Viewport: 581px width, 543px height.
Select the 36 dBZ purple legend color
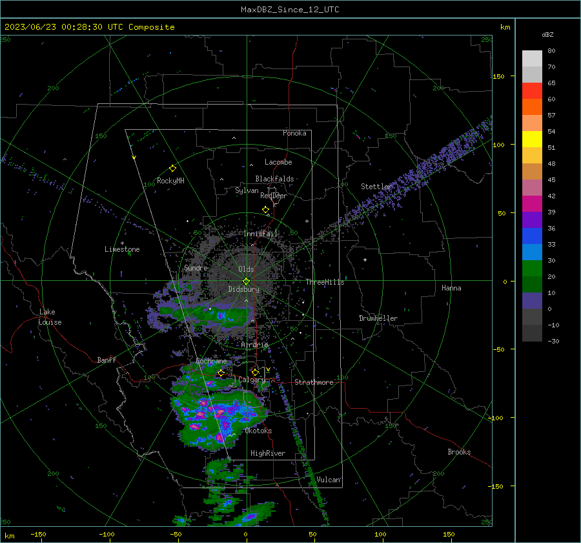[532, 220]
